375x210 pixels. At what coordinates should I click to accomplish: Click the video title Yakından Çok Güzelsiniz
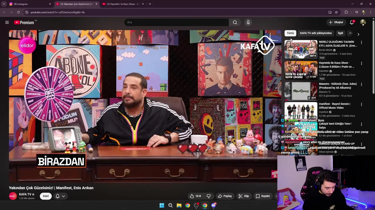[51, 188]
